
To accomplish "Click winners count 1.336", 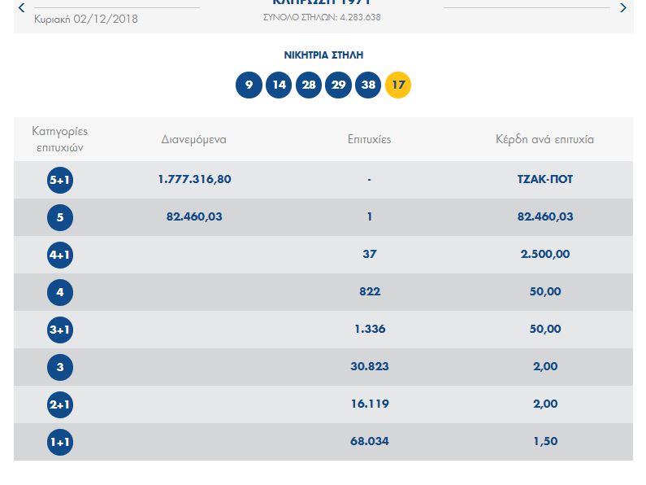I will [x=370, y=329].
